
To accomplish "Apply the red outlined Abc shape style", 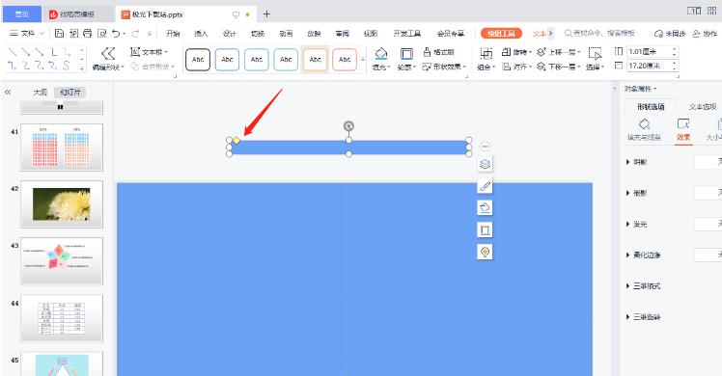I will click(x=345, y=60).
